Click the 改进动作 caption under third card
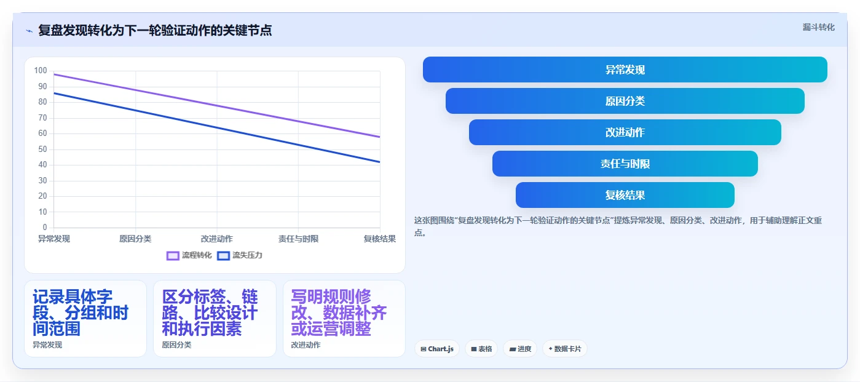The width and height of the screenshot is (860, 382). pos(306,345)
